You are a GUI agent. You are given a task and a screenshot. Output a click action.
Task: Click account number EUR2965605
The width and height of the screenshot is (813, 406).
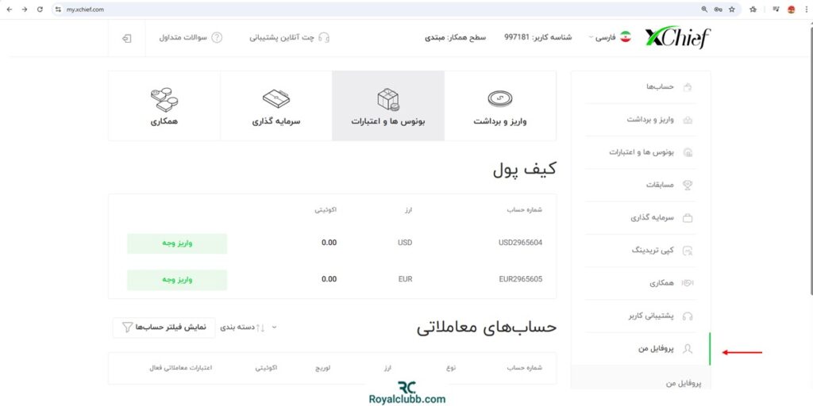(520, 279)
